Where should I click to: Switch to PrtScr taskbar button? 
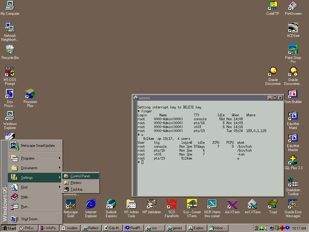(x=28, y=228)
